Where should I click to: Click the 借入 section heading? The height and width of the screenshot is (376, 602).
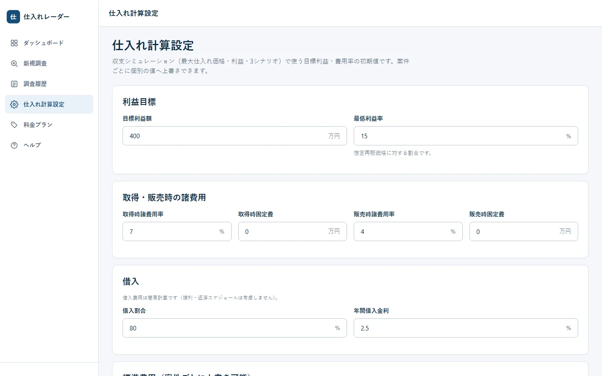(131, 282)
